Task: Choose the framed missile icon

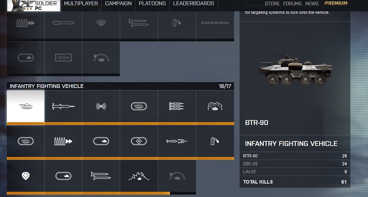Action: coord(63,58)
